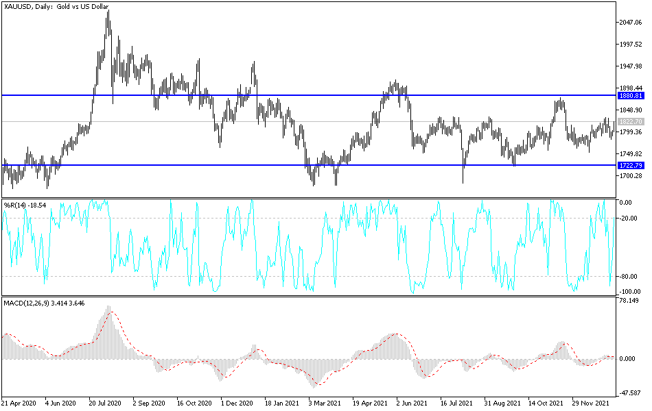Click the 3 Mar 2021 date marker
The height and width of the screenshot is (411, 652).
click(325, 403)
